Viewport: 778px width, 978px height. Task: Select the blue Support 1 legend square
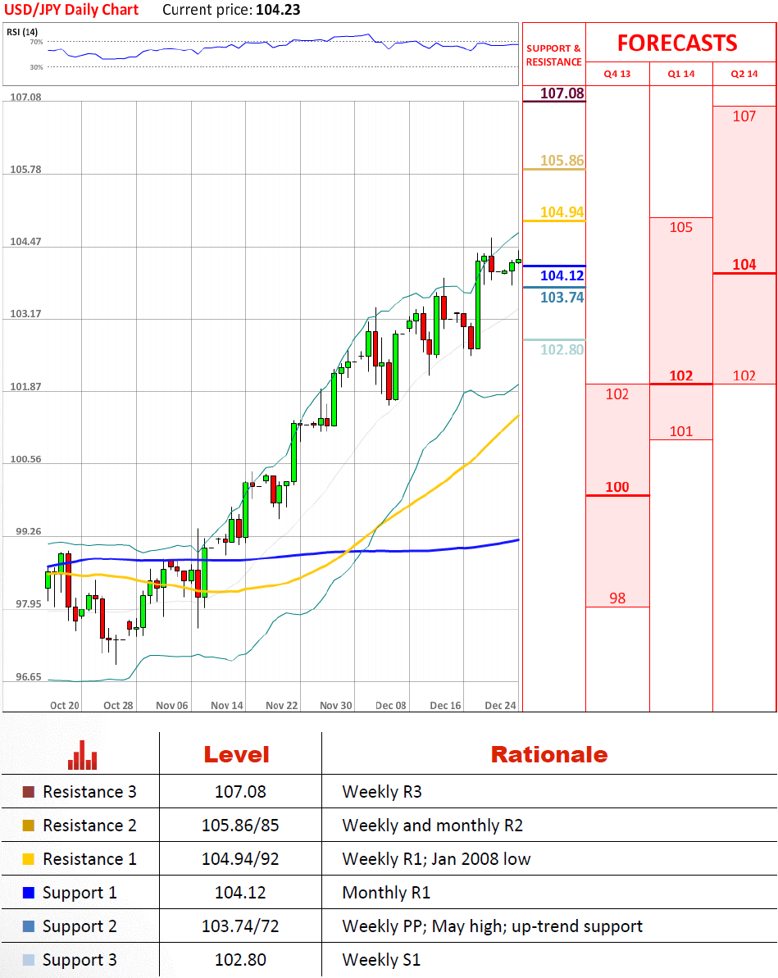coord(29,893)
